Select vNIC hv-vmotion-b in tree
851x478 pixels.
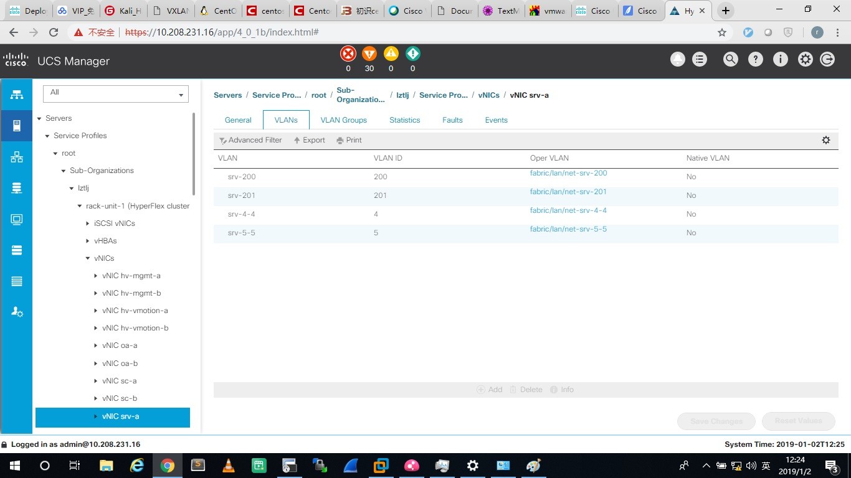tap(135, 328)
